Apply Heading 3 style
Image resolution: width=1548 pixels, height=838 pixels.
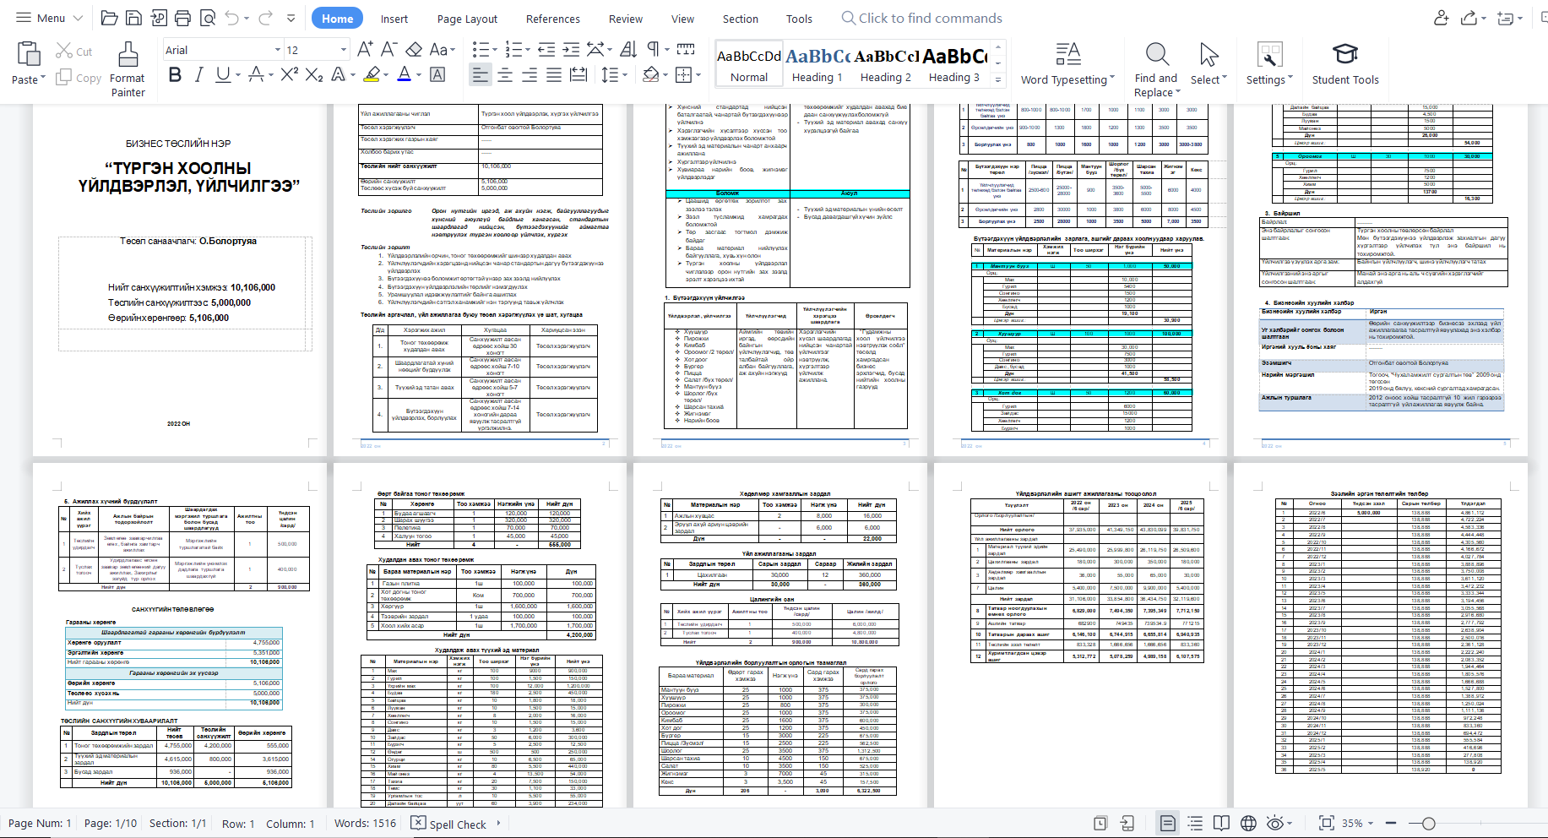point(954,64)
